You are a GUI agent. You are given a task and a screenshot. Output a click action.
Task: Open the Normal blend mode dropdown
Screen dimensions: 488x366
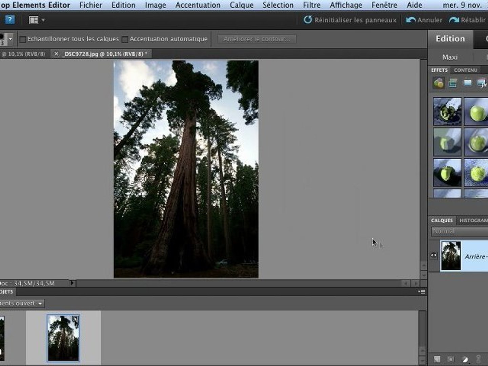coord(460,231)
